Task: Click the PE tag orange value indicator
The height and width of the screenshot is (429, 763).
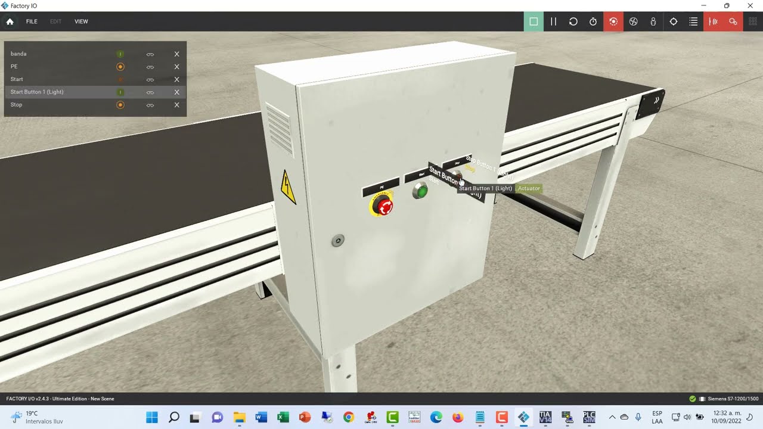Action: (120, 67)
